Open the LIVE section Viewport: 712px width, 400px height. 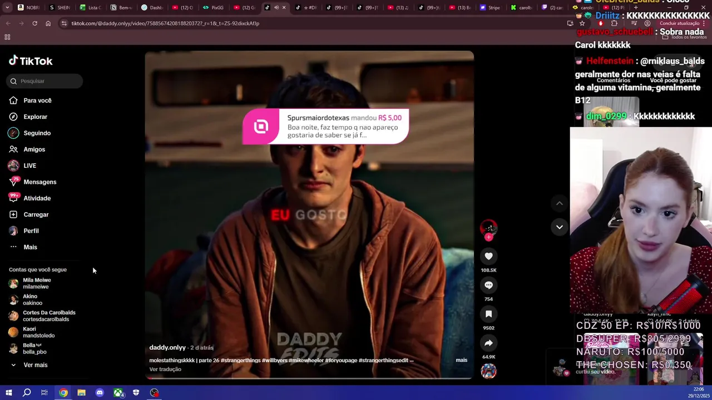coord(22,166)
